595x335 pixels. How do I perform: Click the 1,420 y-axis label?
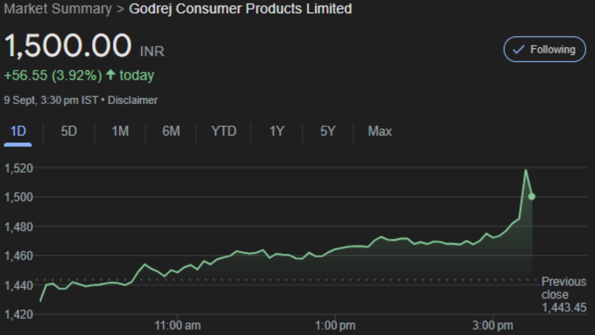click(x=19, y=315)
